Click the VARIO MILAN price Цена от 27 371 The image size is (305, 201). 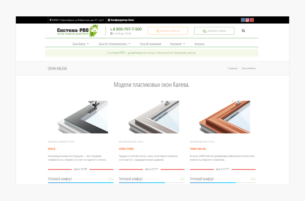223,169
